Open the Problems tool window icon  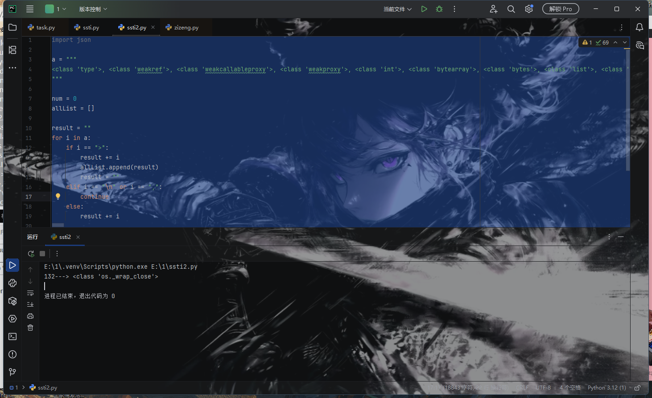click(x=12, y=354)
